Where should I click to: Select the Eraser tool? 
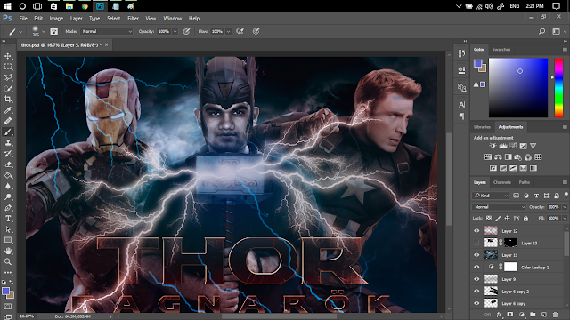(8, 164)
